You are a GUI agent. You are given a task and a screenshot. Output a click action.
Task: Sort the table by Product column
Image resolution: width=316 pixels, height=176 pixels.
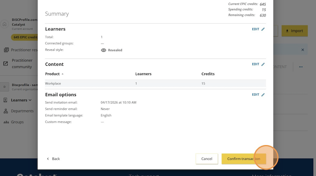(x=54, y=74)
